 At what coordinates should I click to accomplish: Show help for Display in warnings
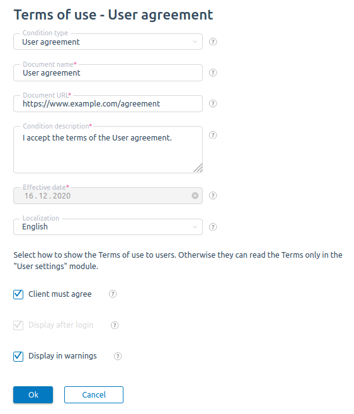point(118,356)
